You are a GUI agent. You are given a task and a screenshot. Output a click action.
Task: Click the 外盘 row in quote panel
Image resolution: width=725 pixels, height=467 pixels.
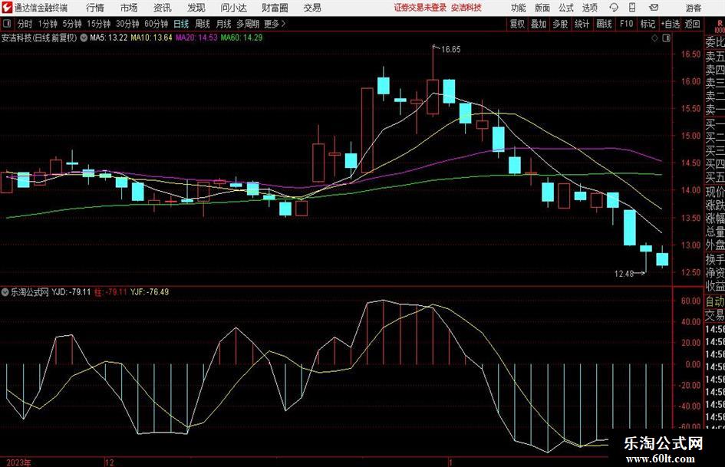pyautogui.click(x=715, y=245)
